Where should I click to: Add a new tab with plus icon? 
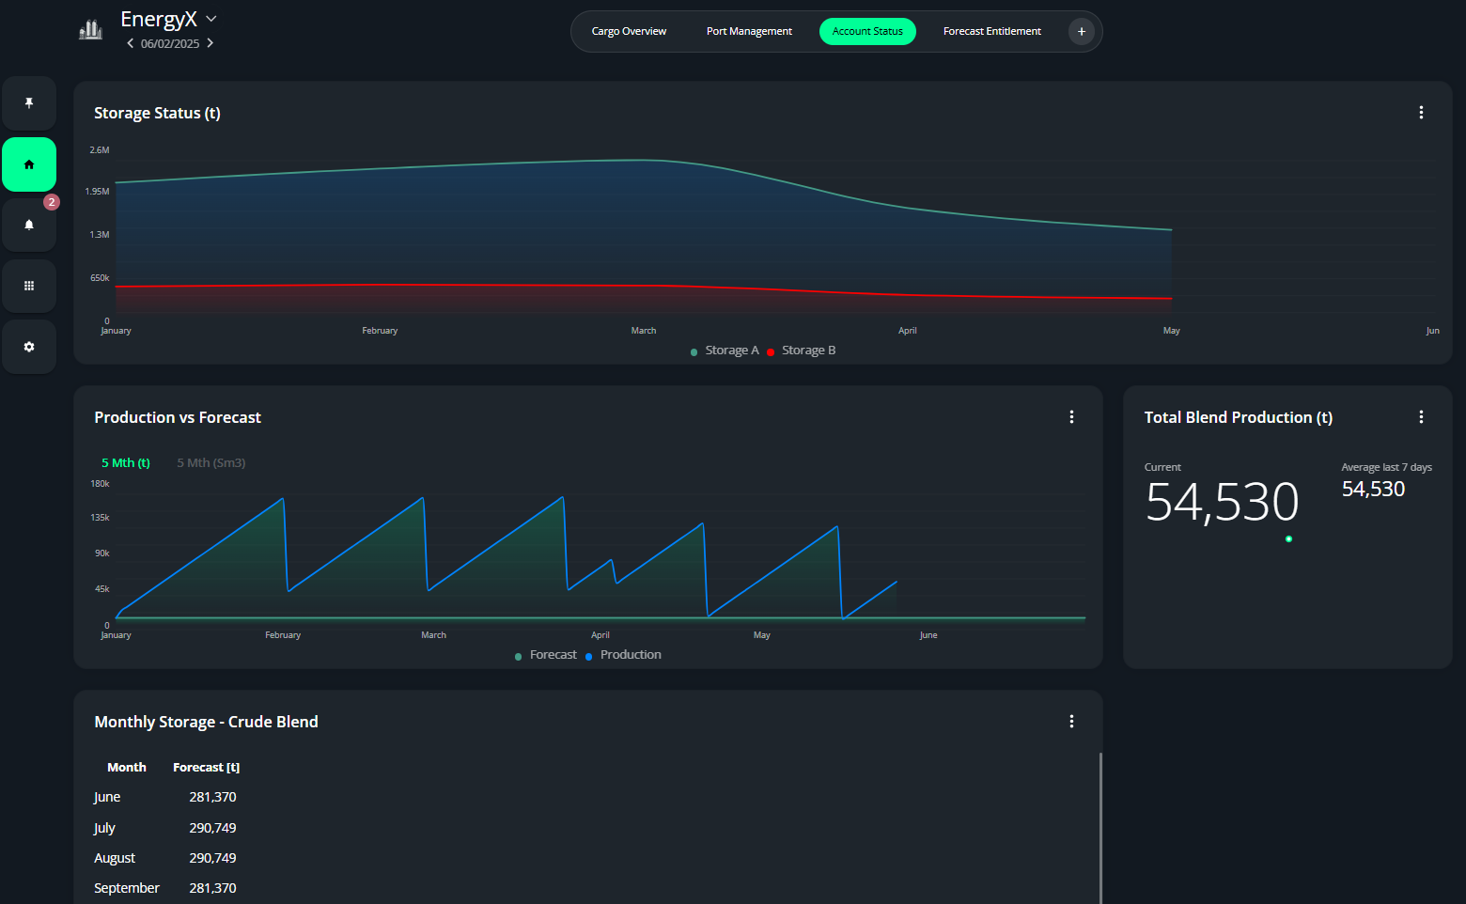[x=1081, y=32]
